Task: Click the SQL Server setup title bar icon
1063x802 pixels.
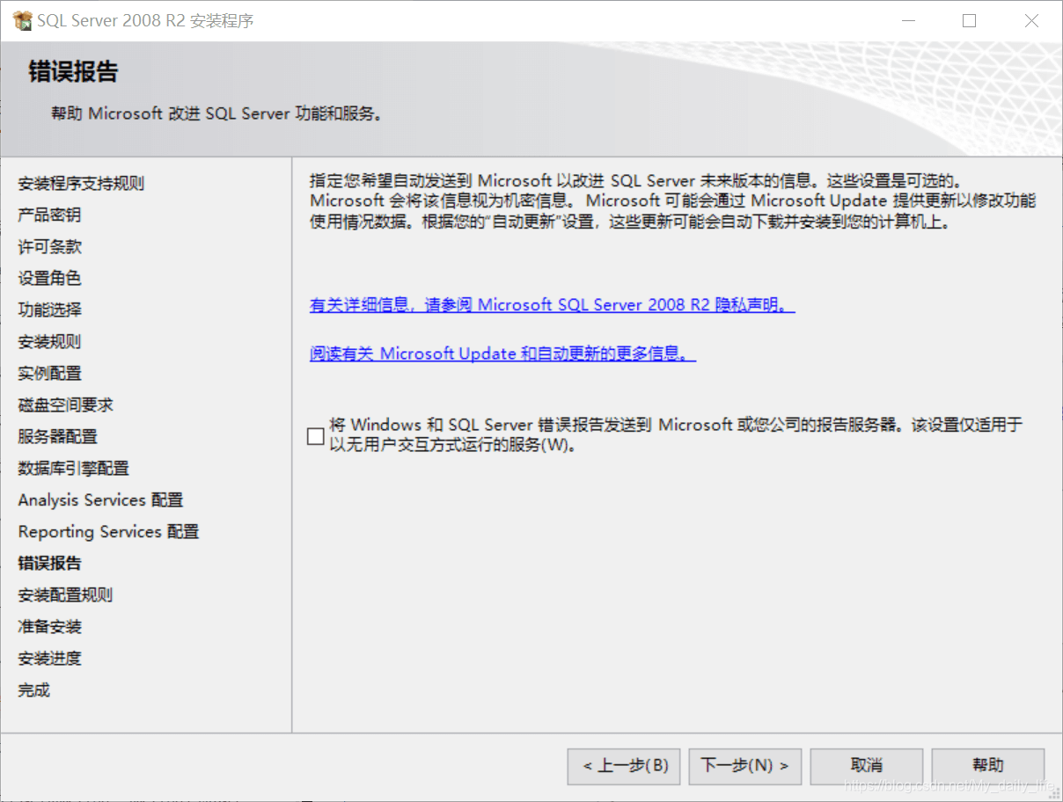Action: 22,21
